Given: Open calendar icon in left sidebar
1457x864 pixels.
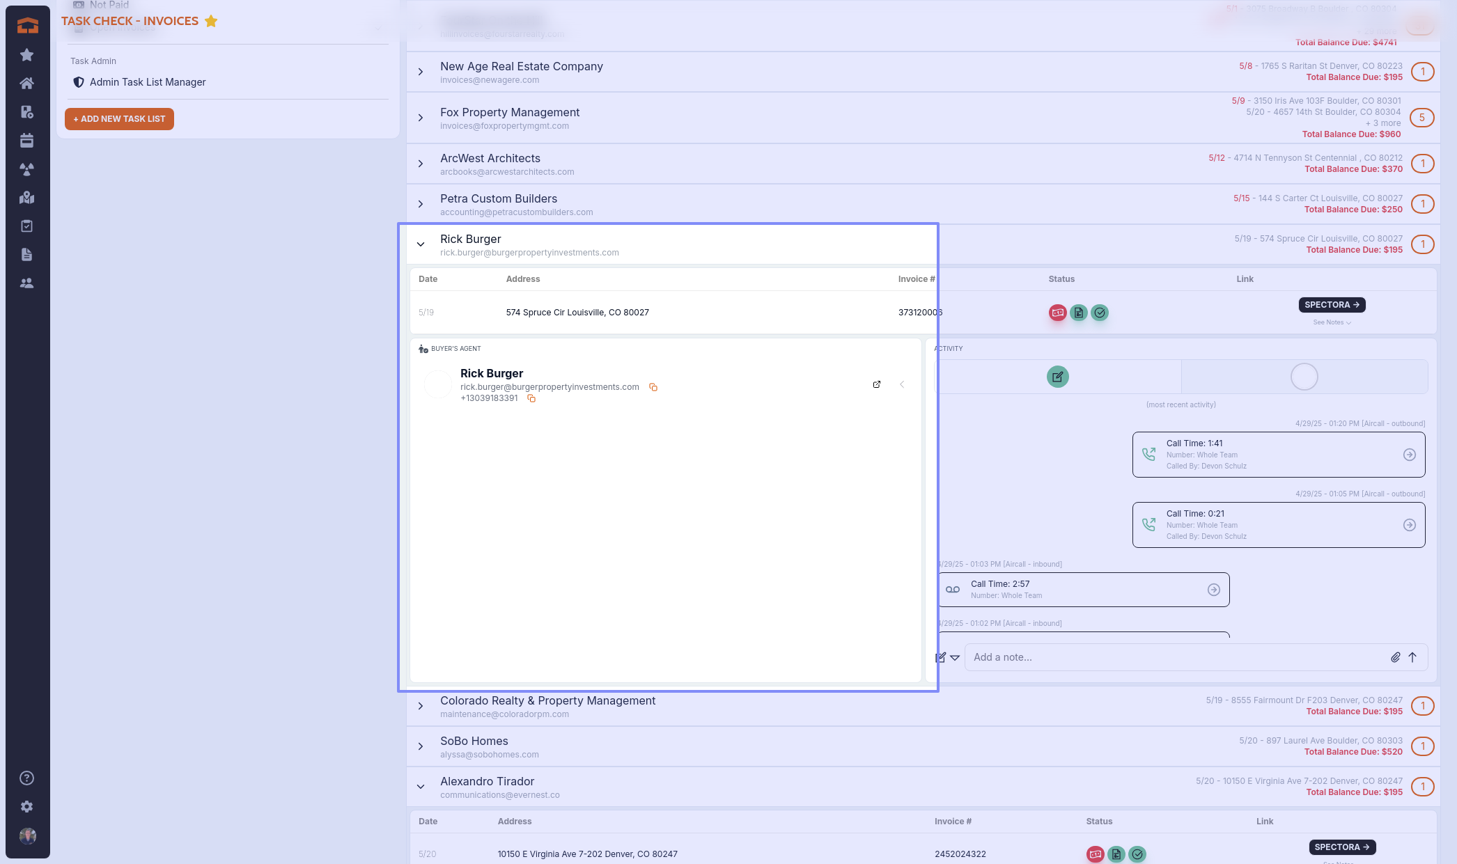Looking at the screenshot, I should point(27,141).
